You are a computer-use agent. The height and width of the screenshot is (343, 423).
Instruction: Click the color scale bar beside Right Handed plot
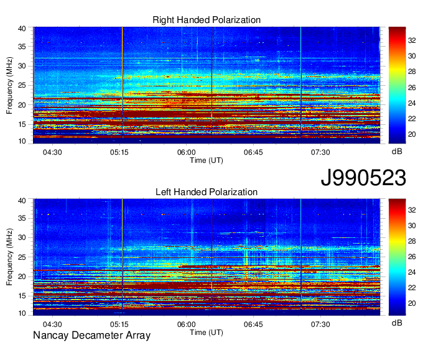397,85
